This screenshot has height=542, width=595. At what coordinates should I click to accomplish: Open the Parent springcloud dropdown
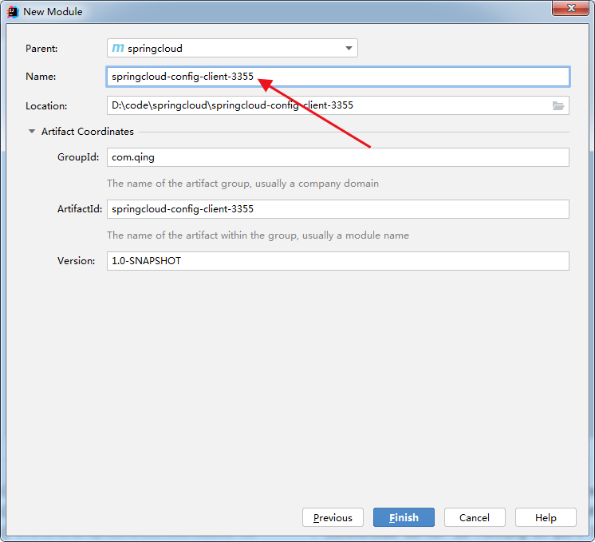coord(232,48)
